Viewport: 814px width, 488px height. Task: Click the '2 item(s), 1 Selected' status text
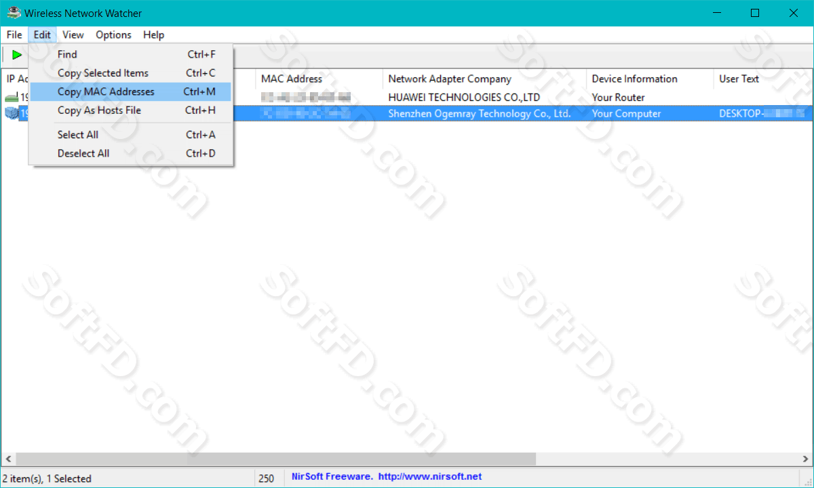[47, 479]
